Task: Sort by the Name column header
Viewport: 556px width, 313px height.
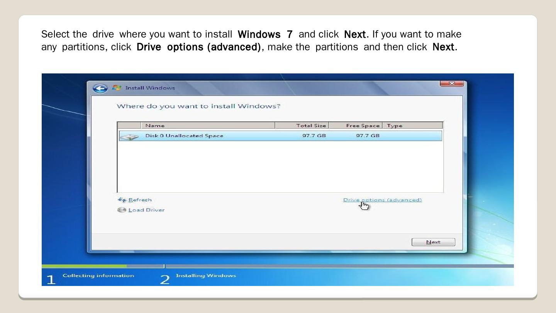Action: click(208, 126)
